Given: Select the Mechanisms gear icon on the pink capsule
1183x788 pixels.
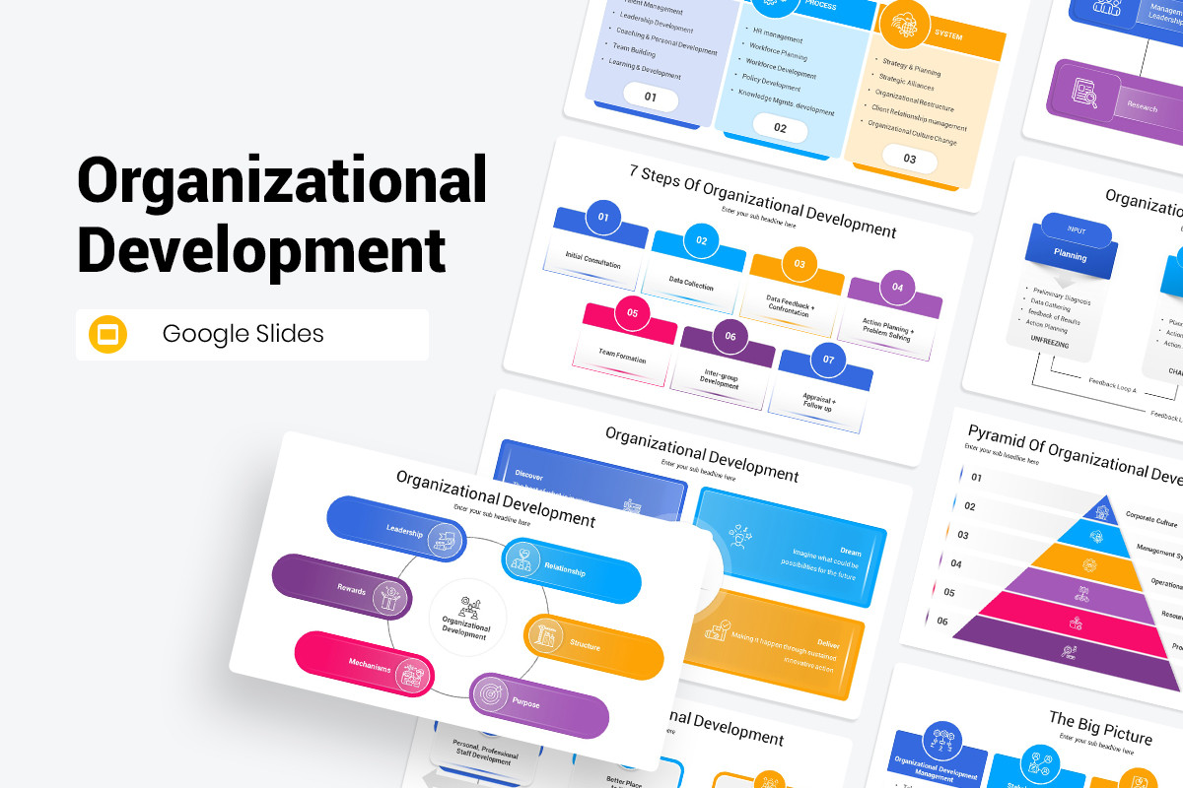Looking at the screenshot, I should tap(412, 675).
